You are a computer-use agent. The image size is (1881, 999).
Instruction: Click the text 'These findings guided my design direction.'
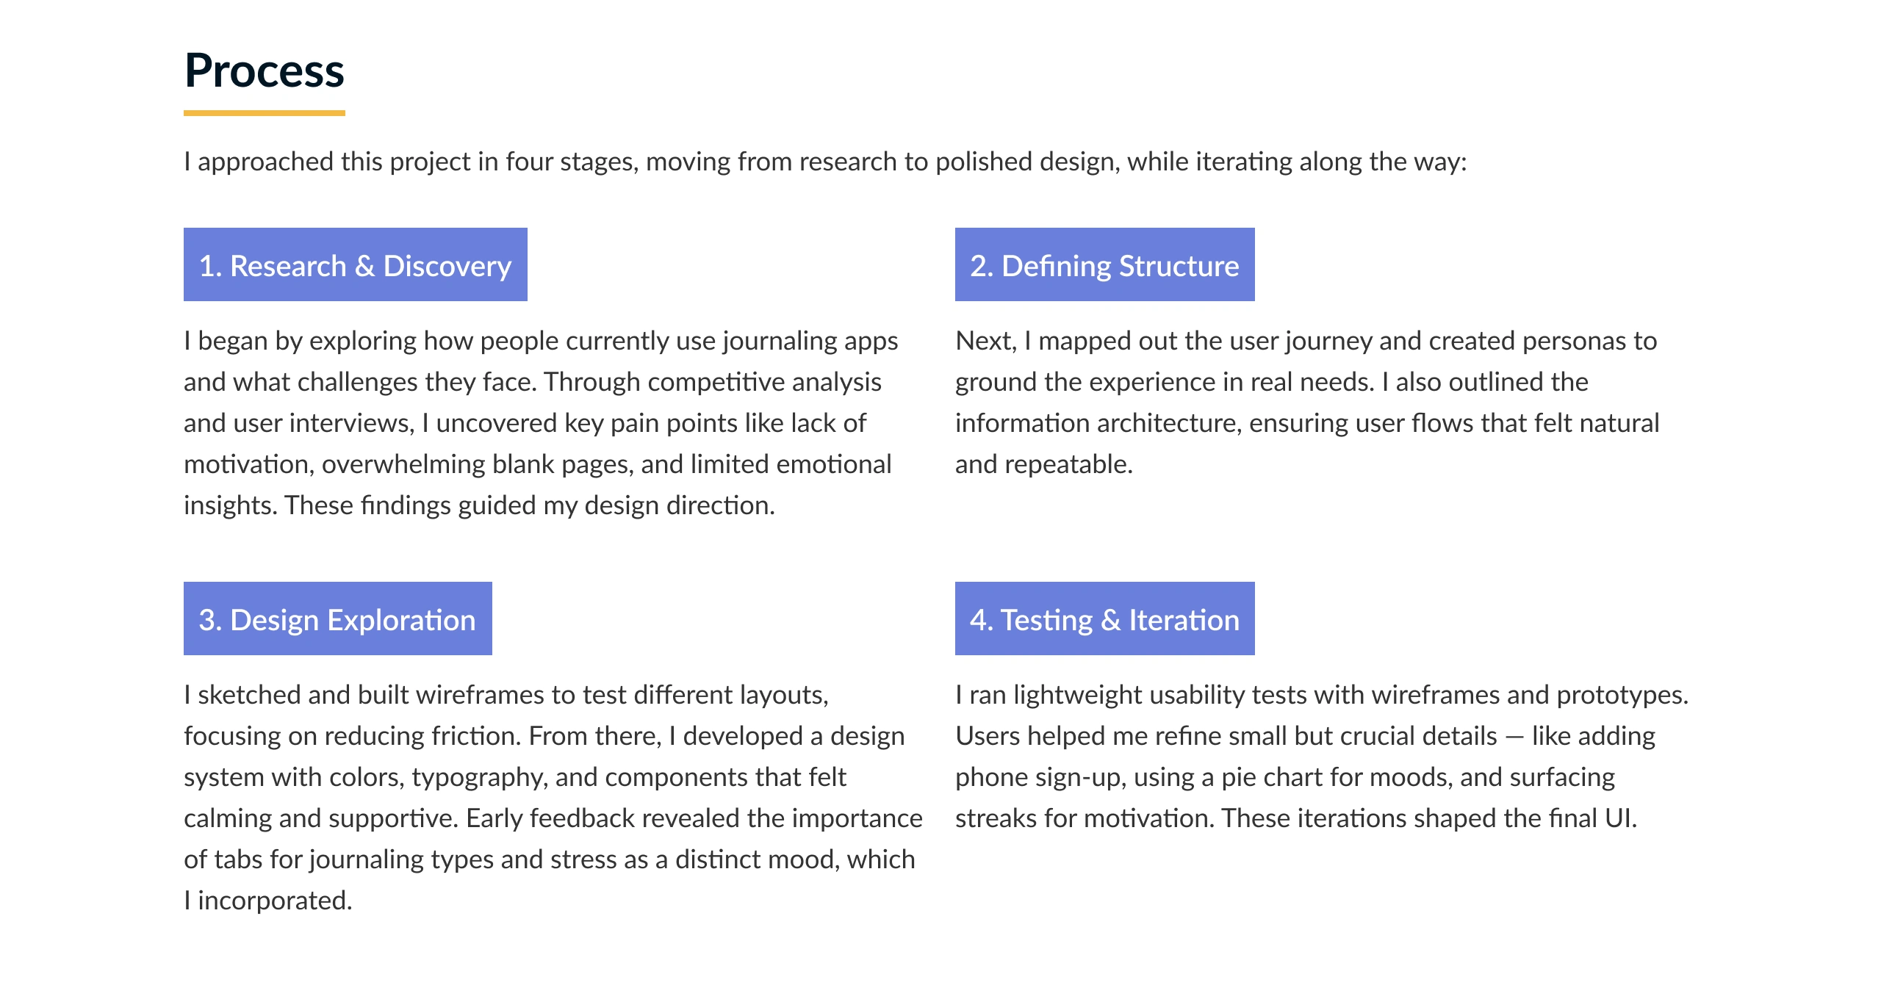(x=529, y=505)
